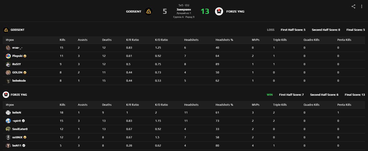Image resolution: width=368 pixels, height=151 pixels.
Task: Click the verified badge next to sstiNiX
Action: (x=25, y=137)
